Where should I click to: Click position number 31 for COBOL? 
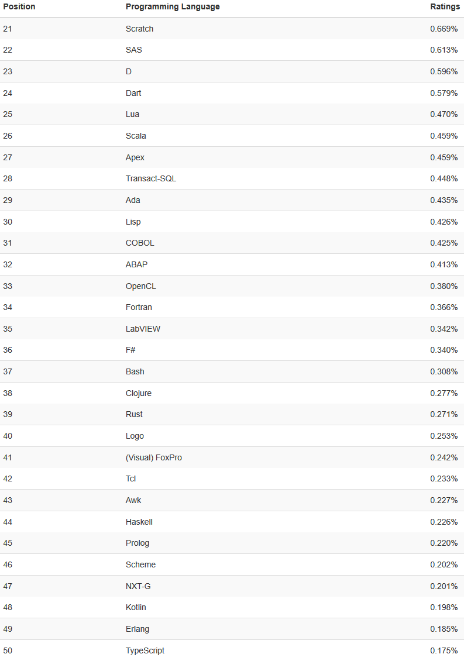tap(8, 243)
